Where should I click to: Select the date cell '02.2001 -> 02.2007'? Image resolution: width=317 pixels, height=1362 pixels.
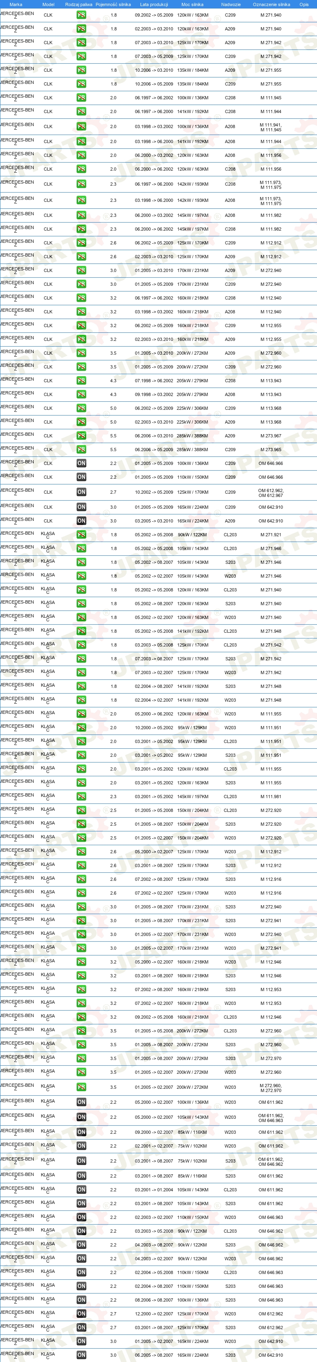click(x=154, y=1146)
